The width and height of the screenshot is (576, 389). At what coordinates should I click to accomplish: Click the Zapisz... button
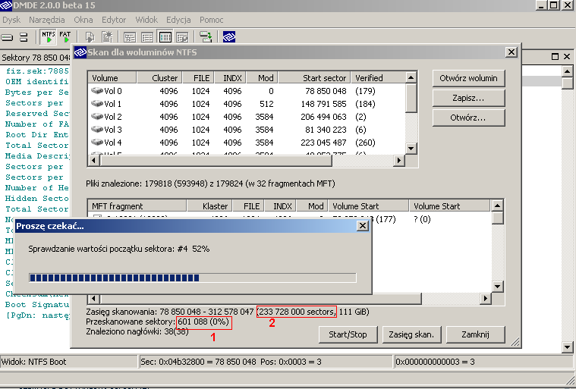[468, 98]
